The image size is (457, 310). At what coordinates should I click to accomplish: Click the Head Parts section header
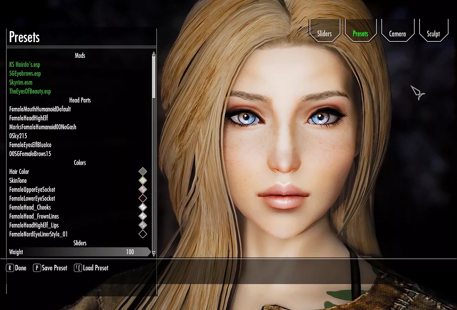point(80,100)
